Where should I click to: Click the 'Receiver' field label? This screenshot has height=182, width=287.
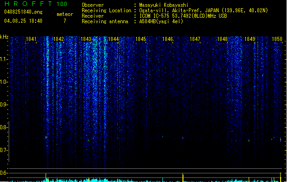point(93,16)
